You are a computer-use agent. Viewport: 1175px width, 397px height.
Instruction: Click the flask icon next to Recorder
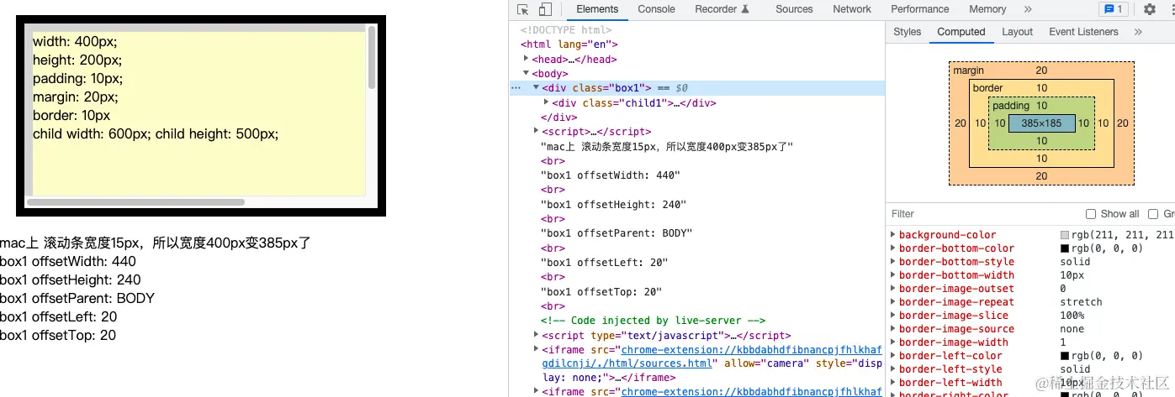(745, 9)
